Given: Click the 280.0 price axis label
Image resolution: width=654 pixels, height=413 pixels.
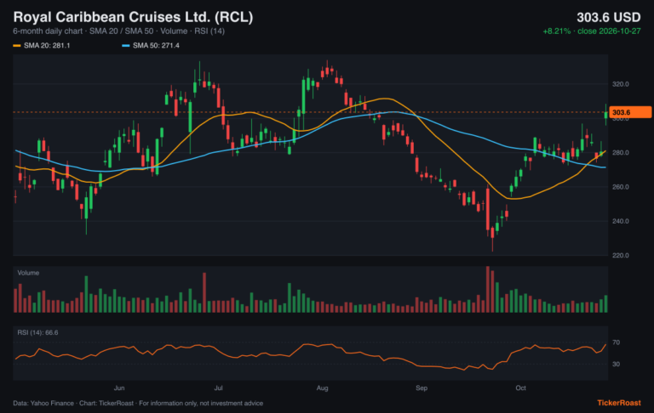Looking at the screenshot, I should (x=620, y=153).
